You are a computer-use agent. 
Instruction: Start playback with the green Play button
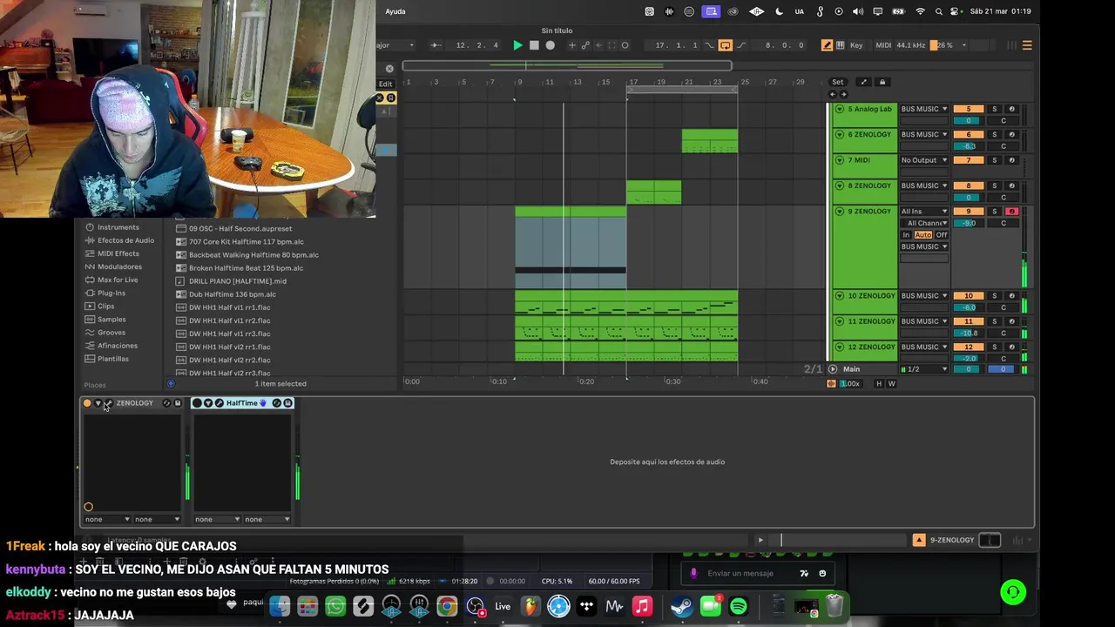pos(517,45)
